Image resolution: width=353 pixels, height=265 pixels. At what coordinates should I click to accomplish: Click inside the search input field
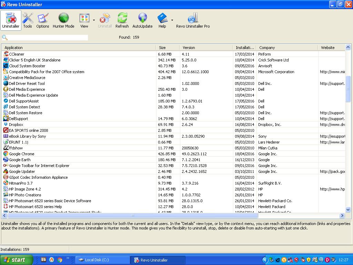coord(48,37)
